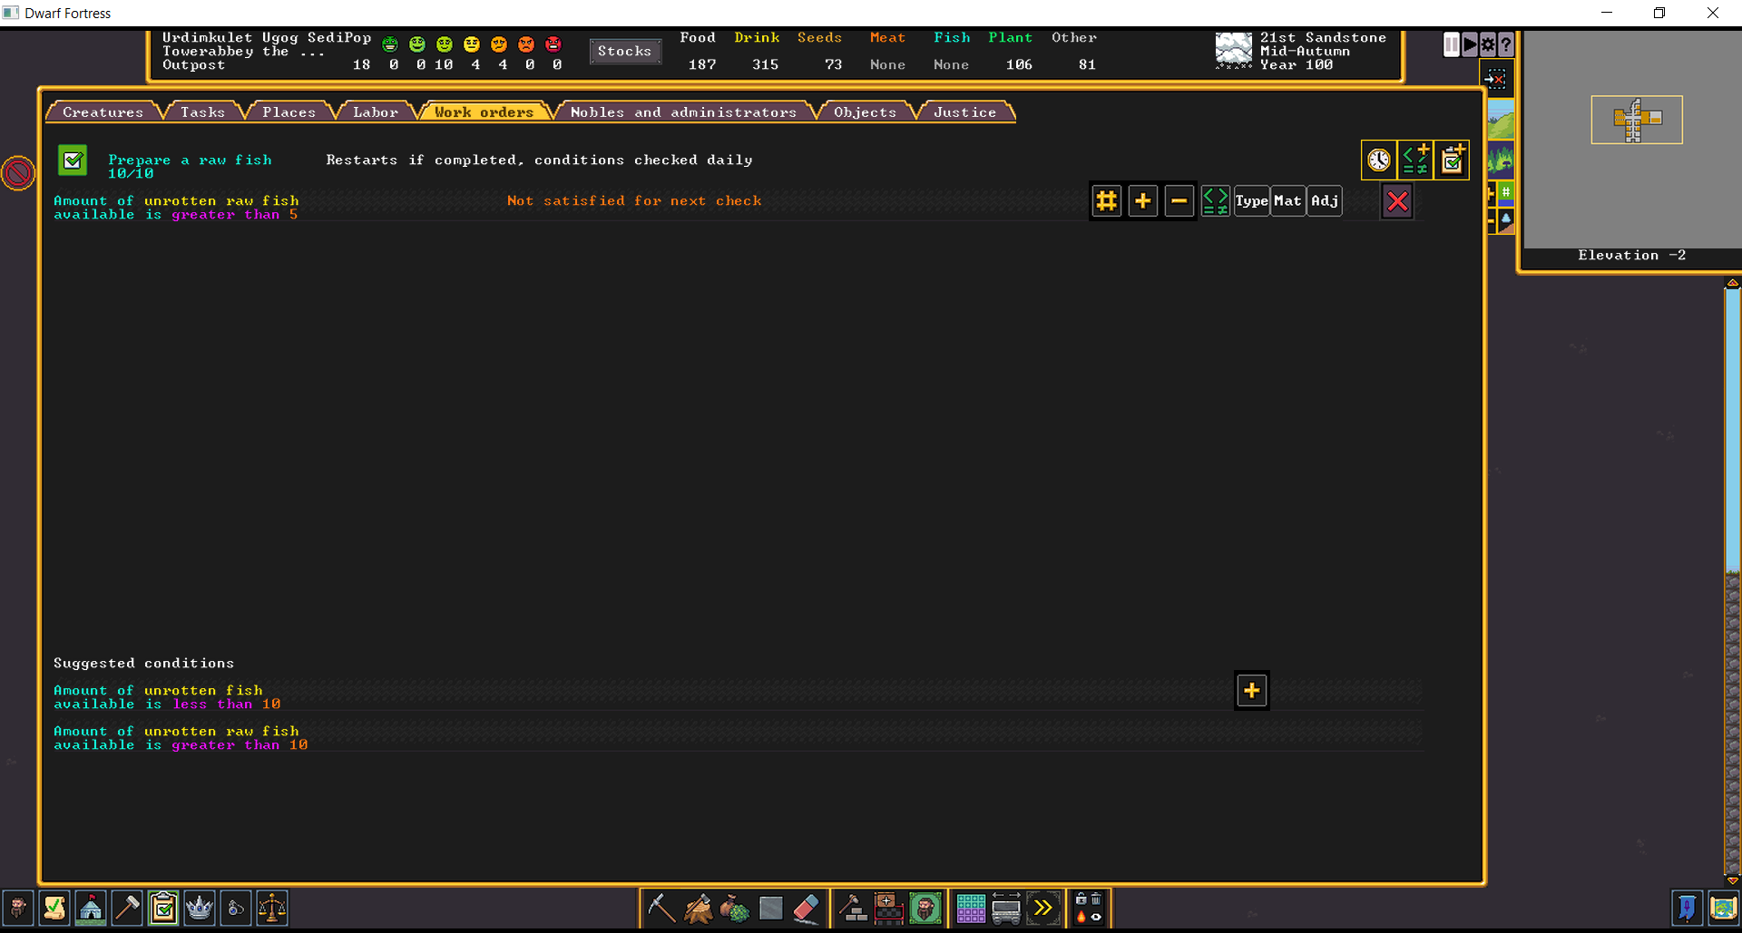Switch to the Labor tab
This screenshot has width=1742, height=933.
coord(375,112)
